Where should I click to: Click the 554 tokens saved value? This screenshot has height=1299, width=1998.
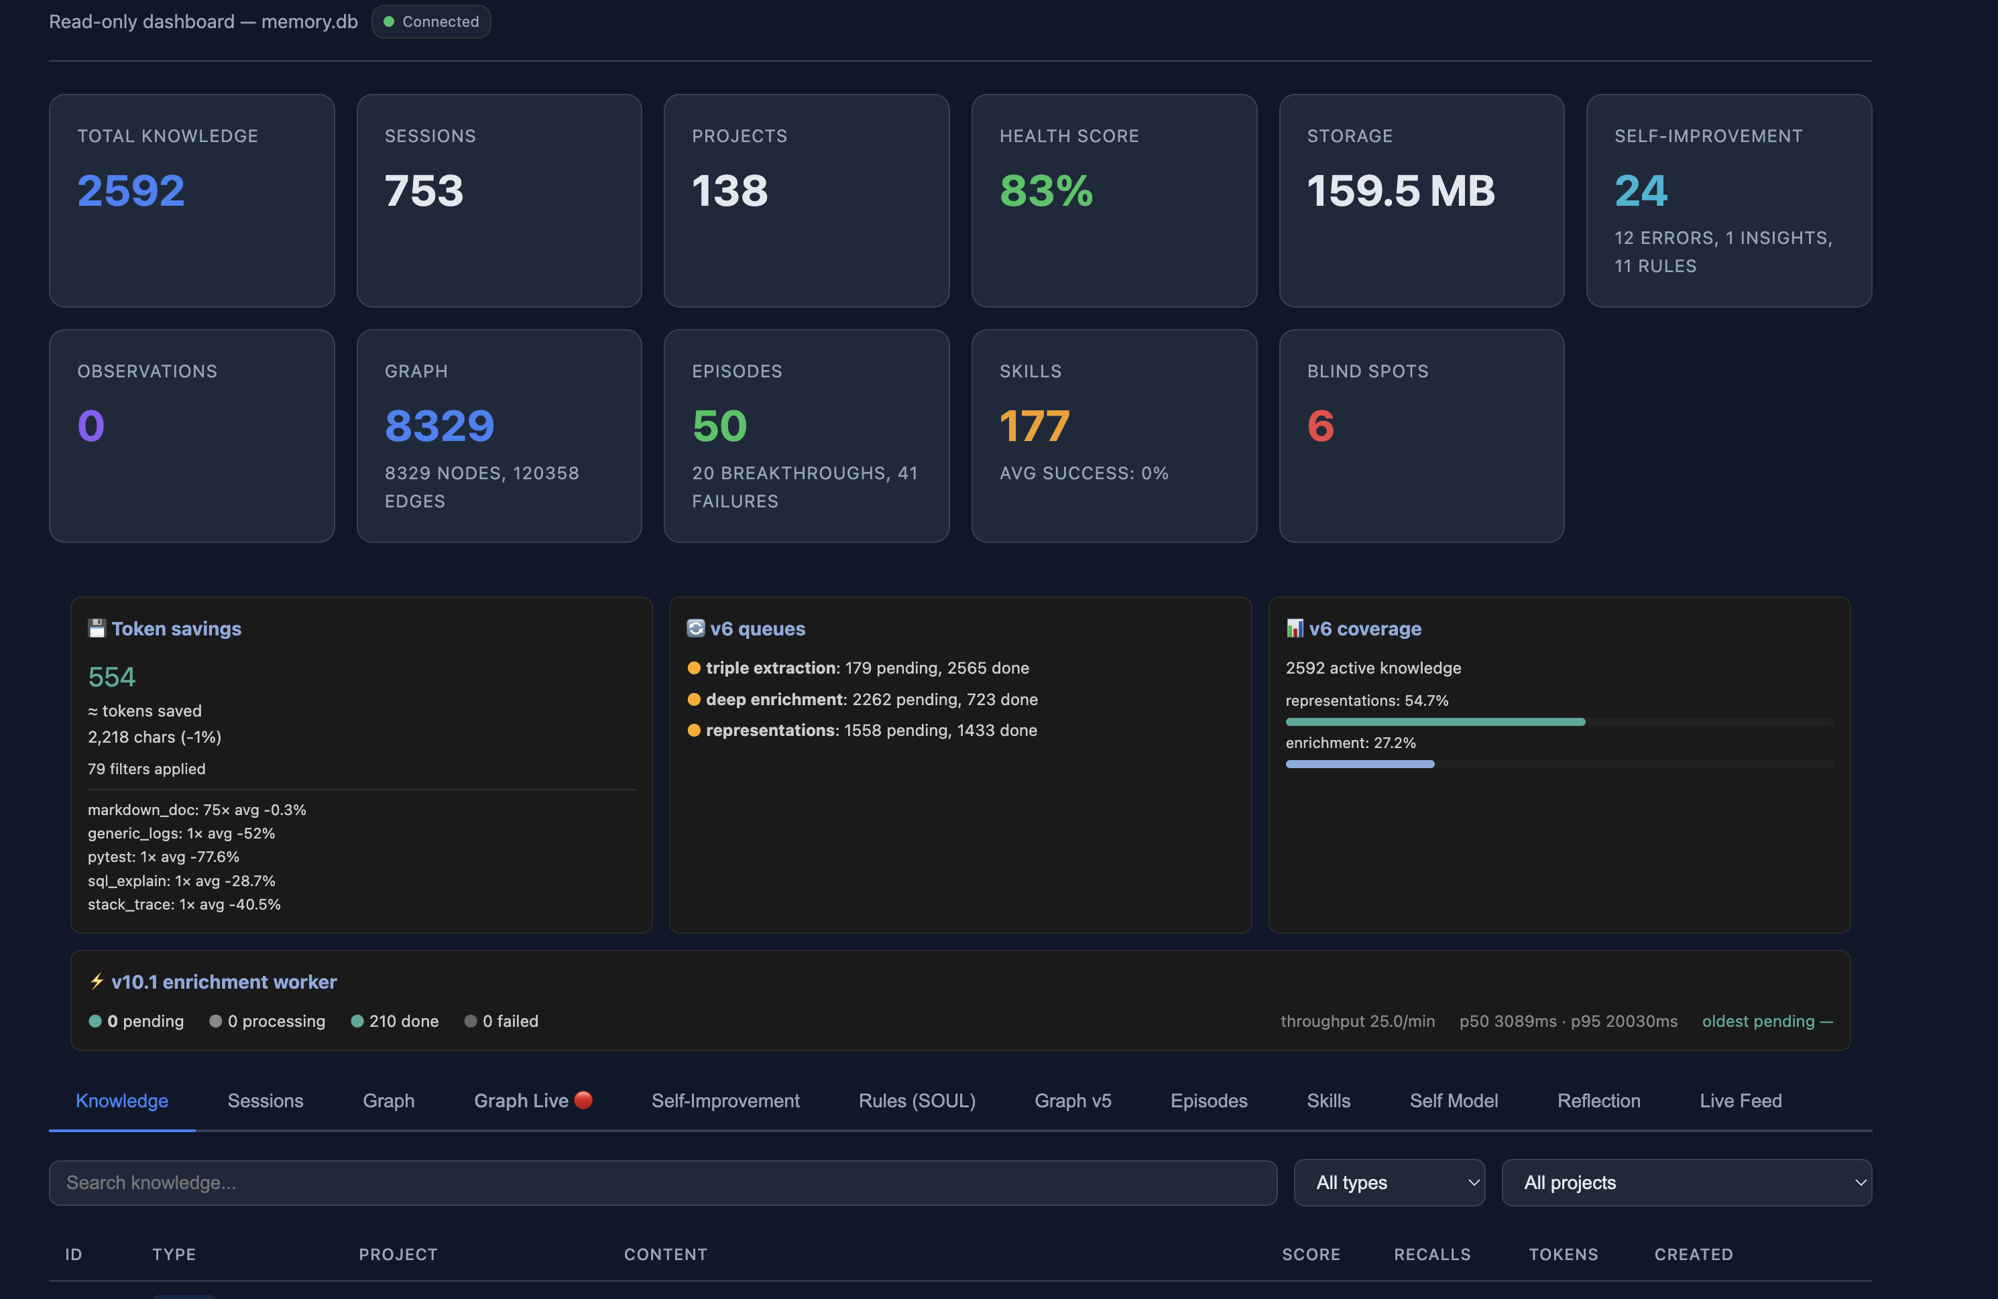(112, 676)
